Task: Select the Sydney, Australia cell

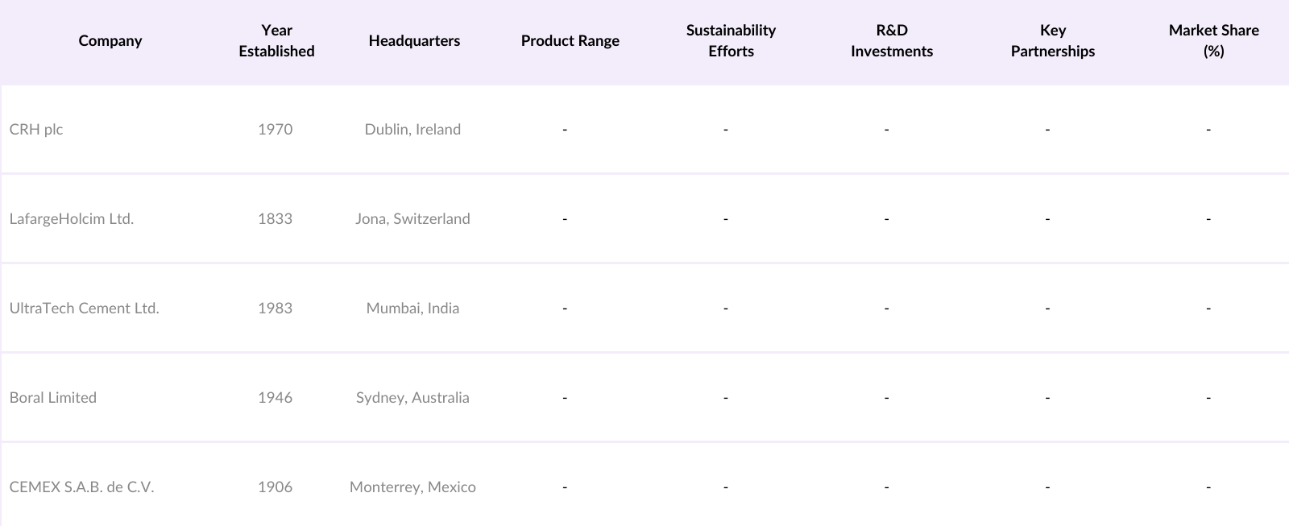Action: tap(412, 398)
